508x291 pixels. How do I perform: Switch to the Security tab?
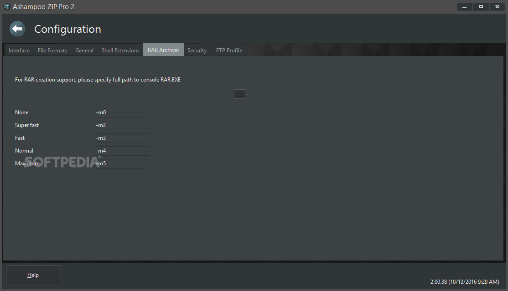click(197, 50)
